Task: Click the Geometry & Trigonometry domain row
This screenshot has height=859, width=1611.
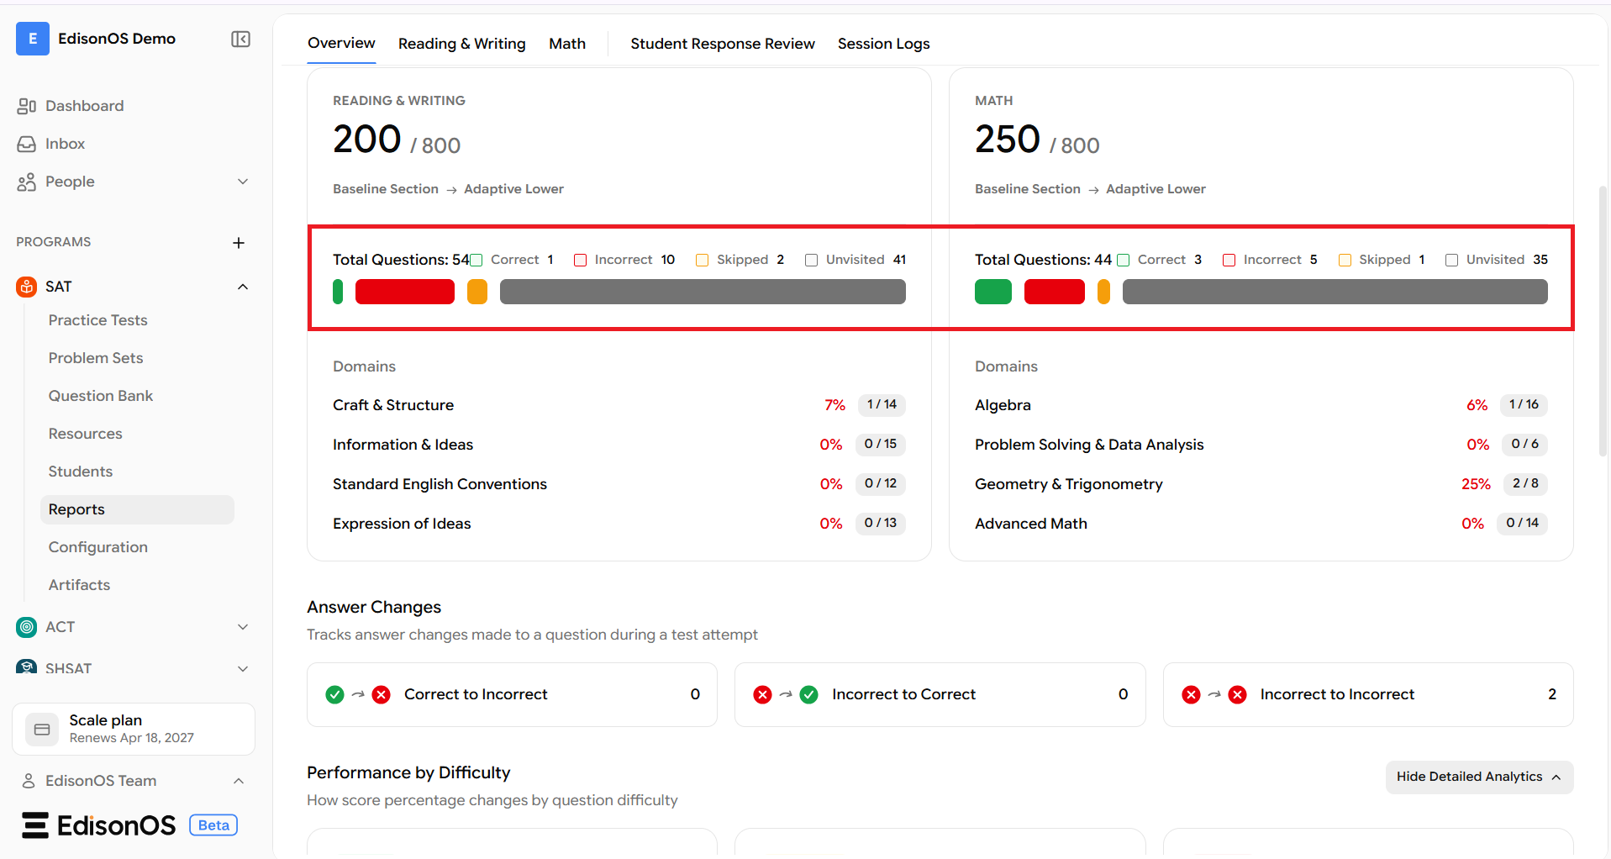Action: click(1261, 484)
